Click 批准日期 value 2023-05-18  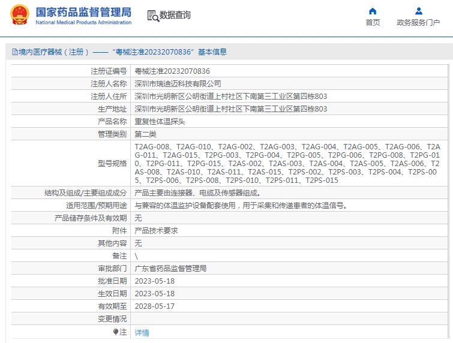click(x=155, y=281)
